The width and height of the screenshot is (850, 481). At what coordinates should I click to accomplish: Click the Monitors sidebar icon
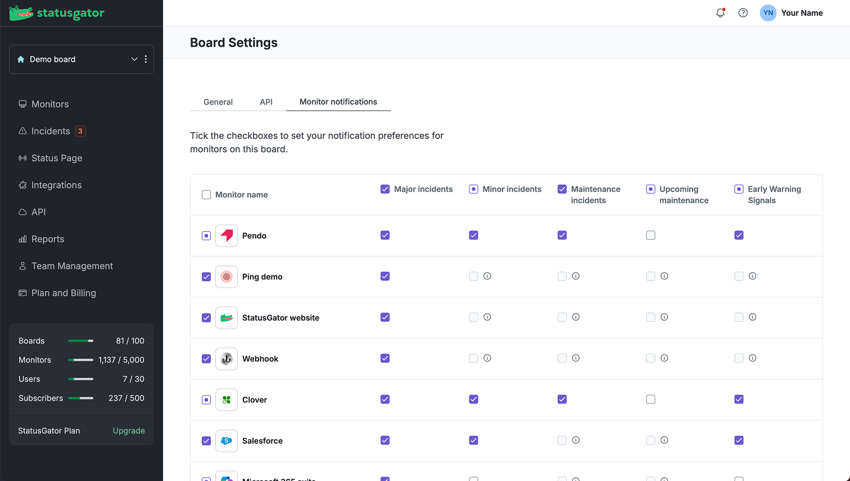(22, 104)
